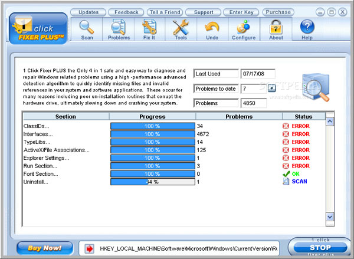
Task: Click the ERROR status icon for Interfaces
Action: click(x=286, y=134)
